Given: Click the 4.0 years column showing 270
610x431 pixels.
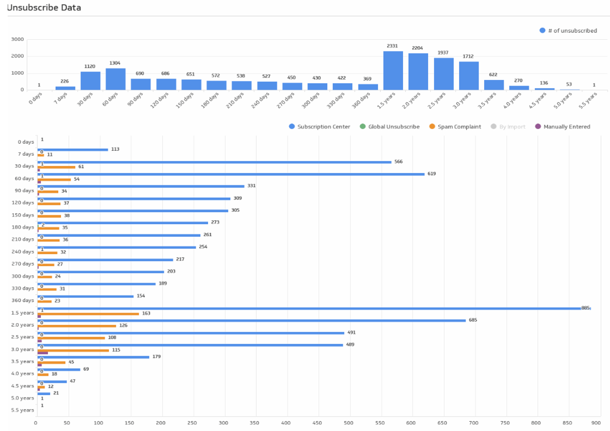Looking at the screenshot, I should coord(519,88).
